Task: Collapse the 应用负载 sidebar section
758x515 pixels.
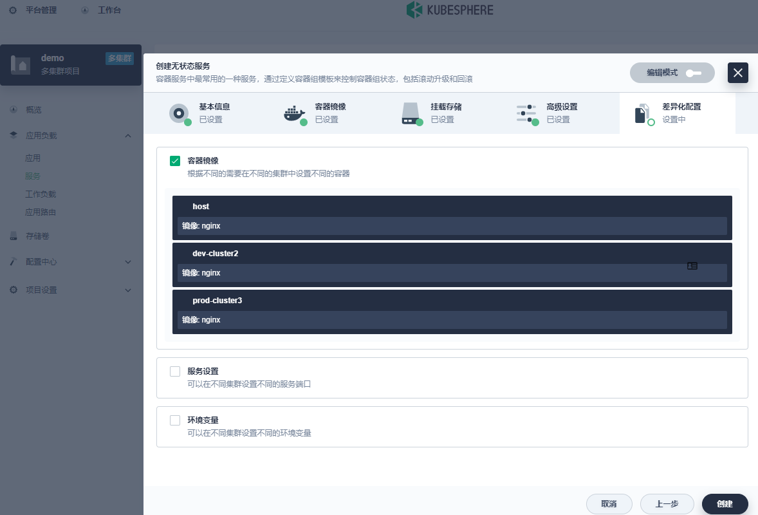Action: [128, 136]
